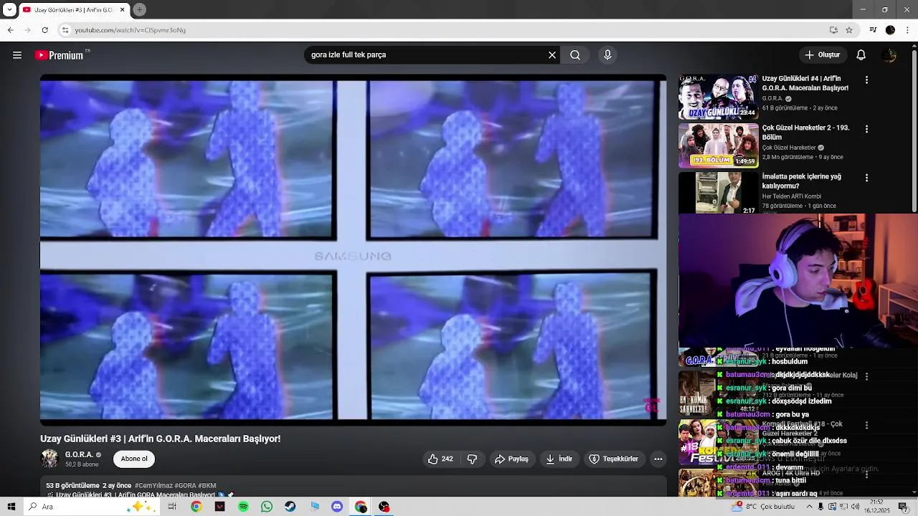Open Chrome three-dot menu
The height and width of the screenshot is (516, 918).
tap(908, 30)
